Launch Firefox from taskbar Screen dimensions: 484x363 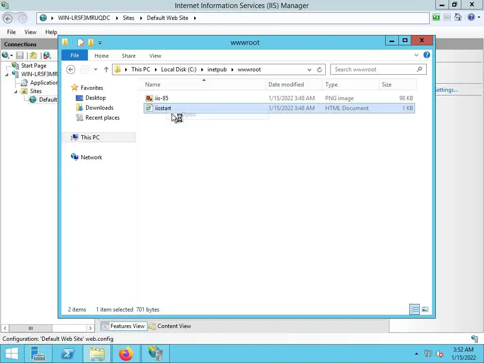[126, 354]
